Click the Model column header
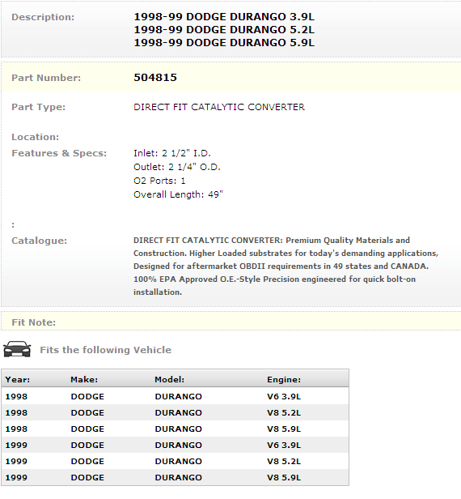Screen dimensions: 461x499 click(x=169, y=379)
